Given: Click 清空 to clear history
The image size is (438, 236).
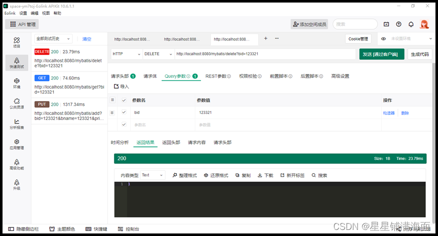Looking at the screenshot, I should point(87,39).
